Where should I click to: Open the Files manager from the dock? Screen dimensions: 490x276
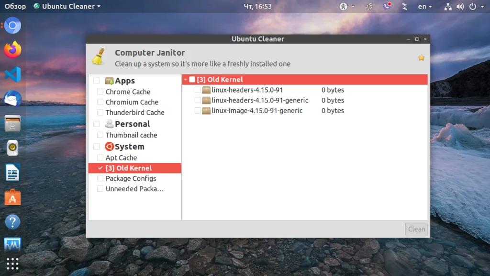tap(12, 123)
